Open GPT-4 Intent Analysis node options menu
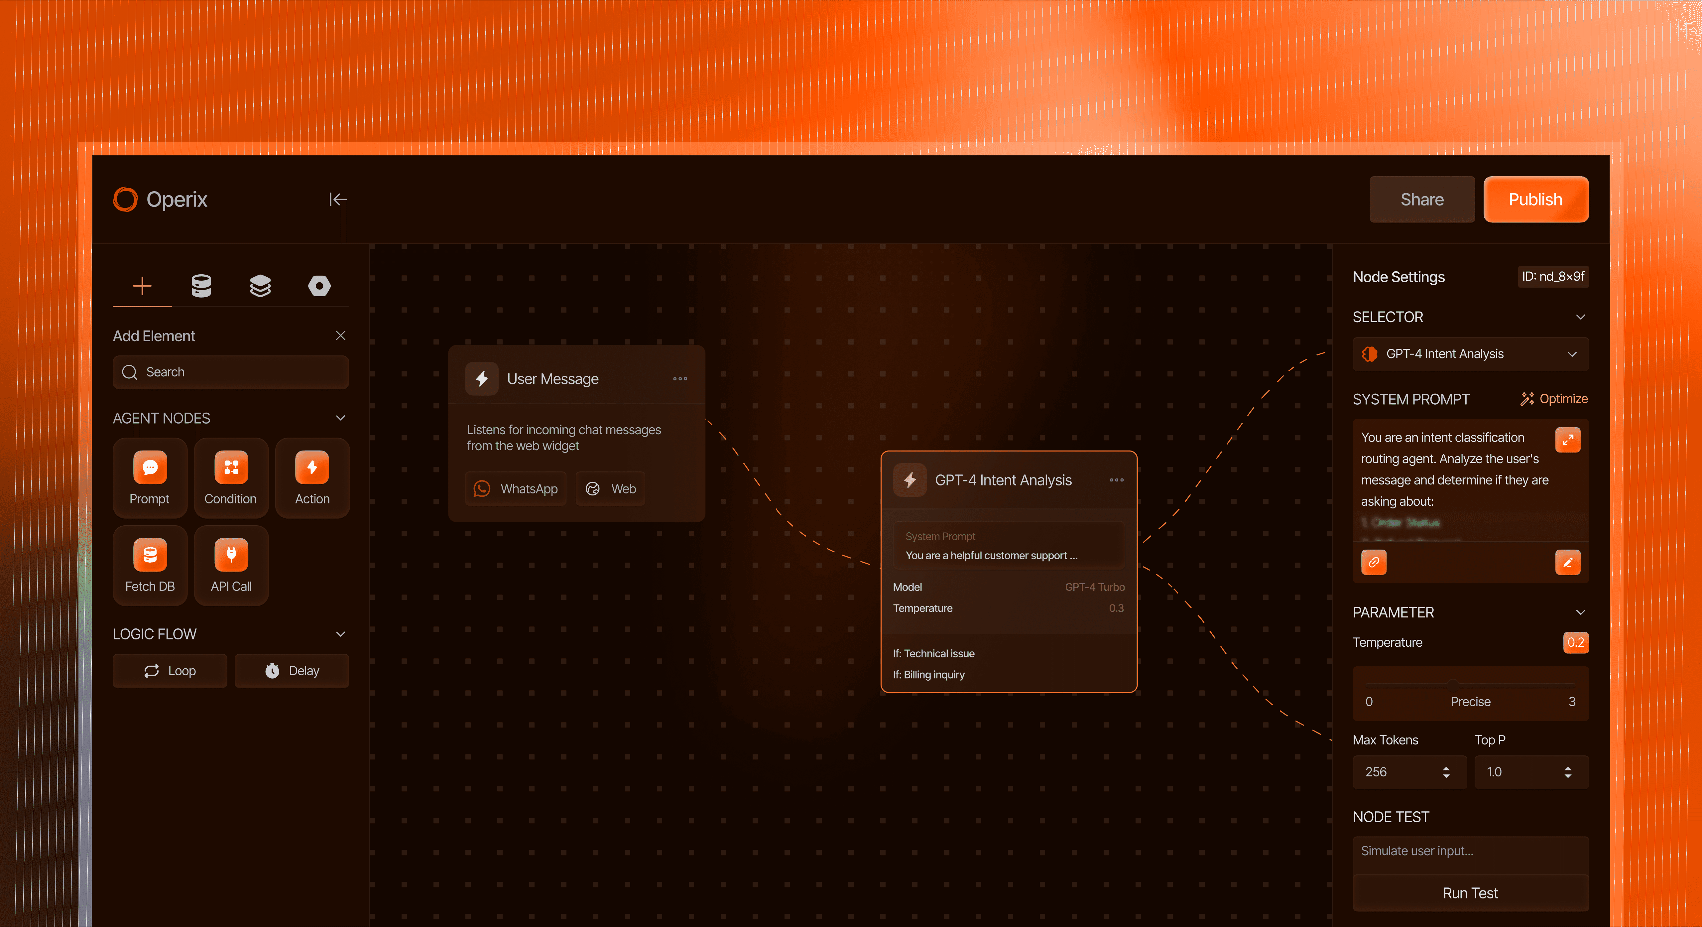The width and height of the screenshot is (1702, 927). tap(1117, 480)
